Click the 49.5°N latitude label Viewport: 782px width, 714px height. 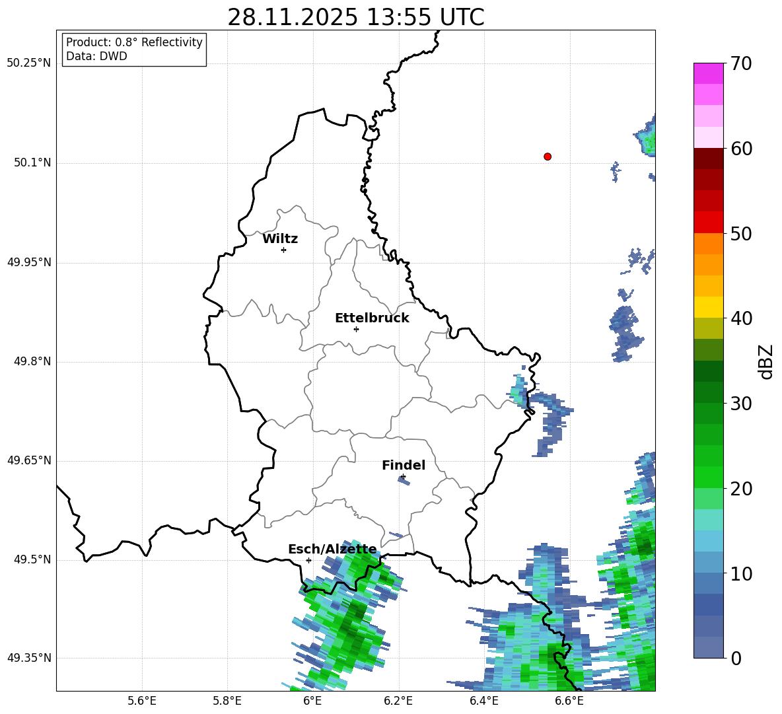32,559
